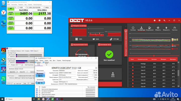The height and width of the screenshot is (101, 181).
Task: Open CrystalDiskMark drive C: dropdown
Action: 35,7
